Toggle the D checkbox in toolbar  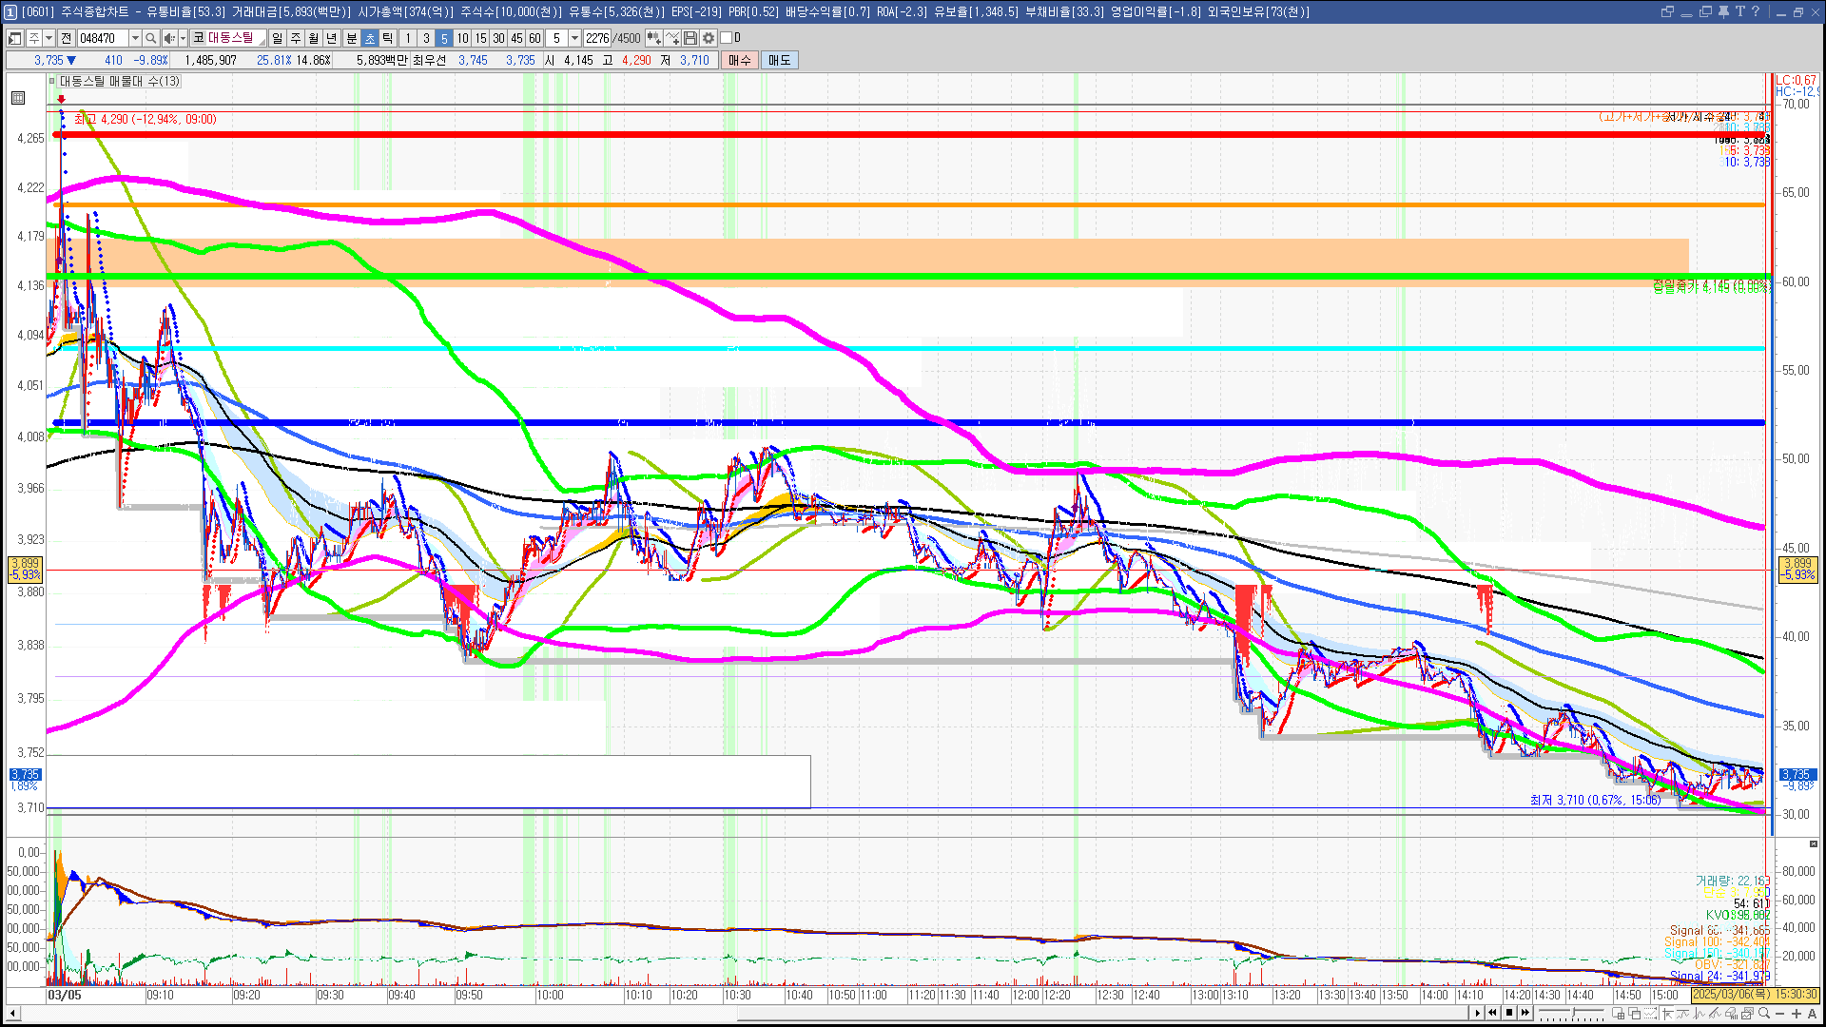tap(727, 38)
